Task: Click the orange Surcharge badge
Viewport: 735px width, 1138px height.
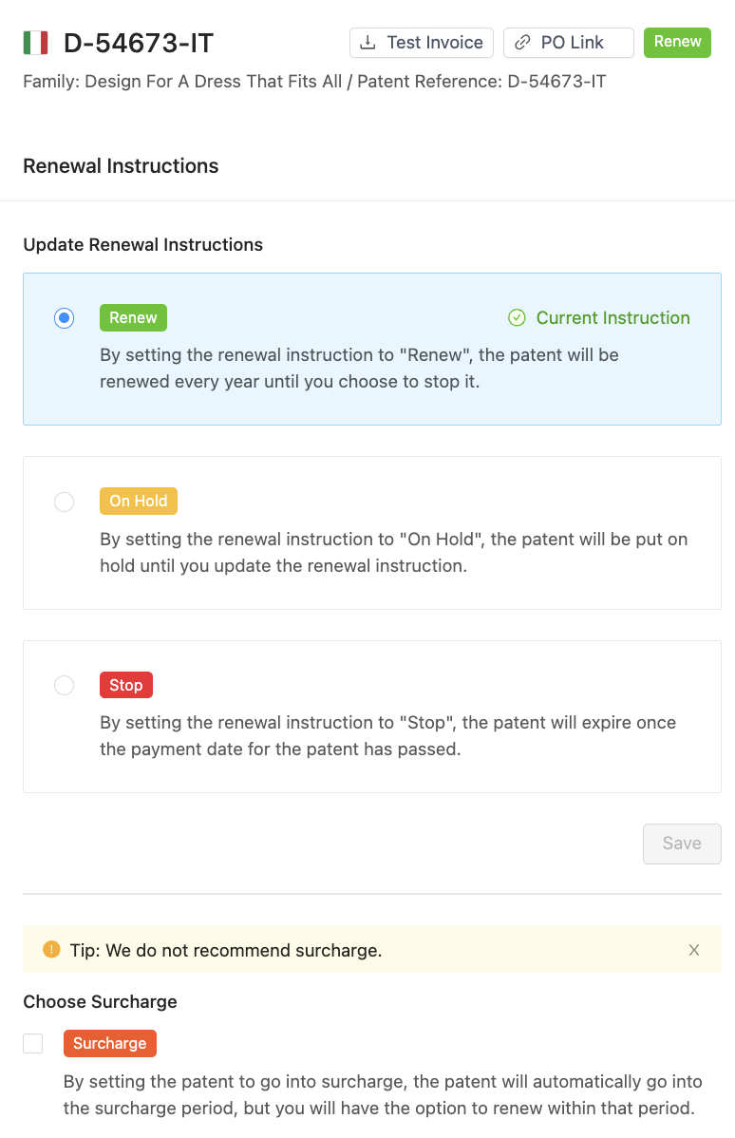Action: coord(109,1043)
